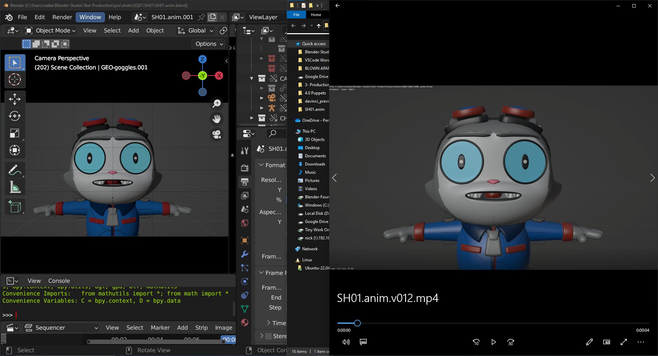The width and height of the screenshot is (658, 356).
Task: Select the Measure ruler tool
Action: pyautogui.click(x=15, y=187)
